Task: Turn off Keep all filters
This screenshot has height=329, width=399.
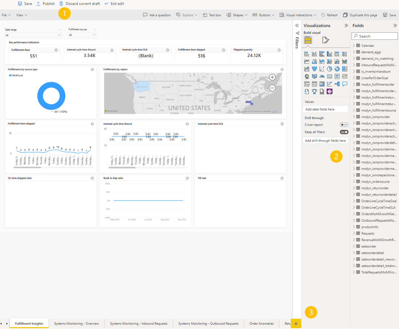Action: (344, 132)
